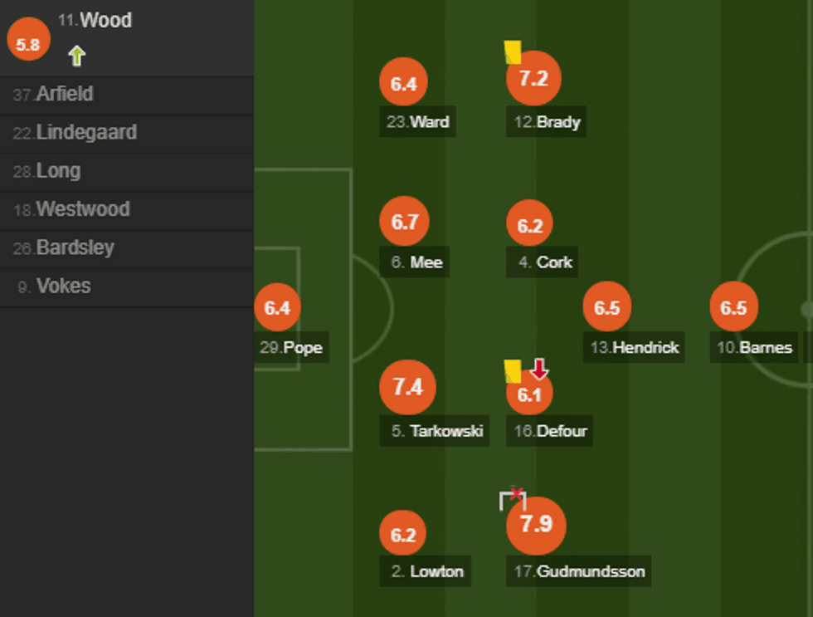Click Defour's yellow card icon
Screen dimensions: 813x617
click(x=512, y=370)
